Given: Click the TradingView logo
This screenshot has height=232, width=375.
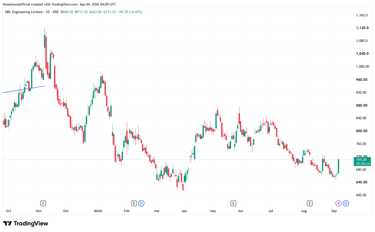Looking at the screenshot, I should [26, 223].
